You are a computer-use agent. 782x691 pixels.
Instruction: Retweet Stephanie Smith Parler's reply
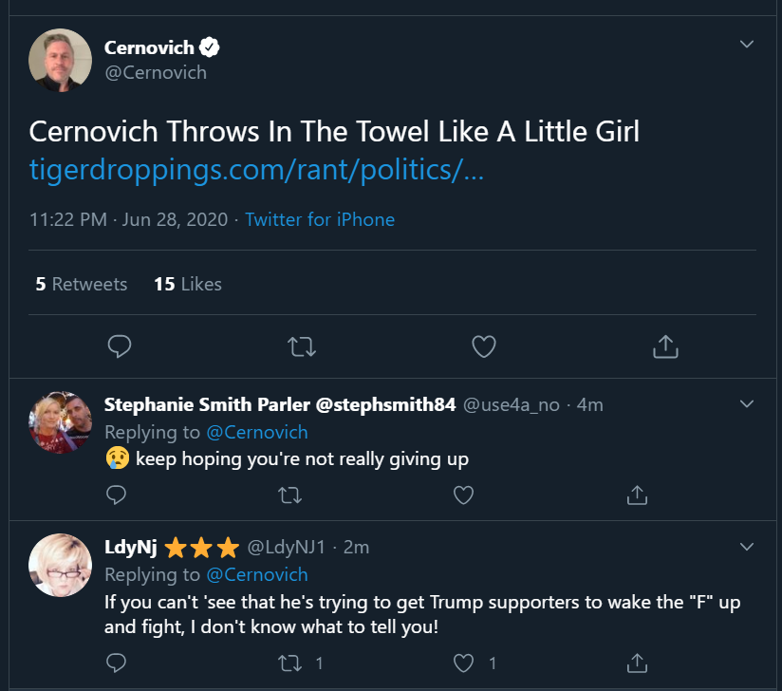click(289, 495)
